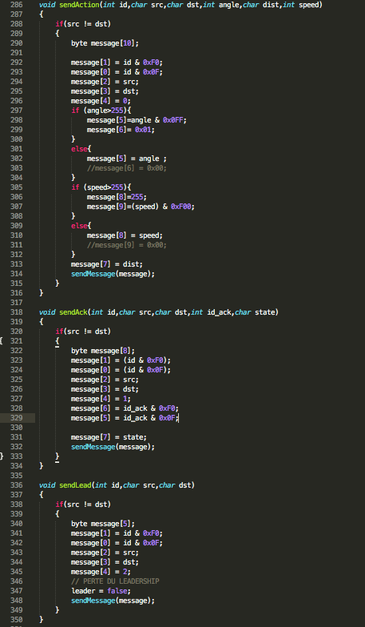Click the commented message[9] line 311
The width and height of the screenshot is (365, 627).
pos(126,245)
